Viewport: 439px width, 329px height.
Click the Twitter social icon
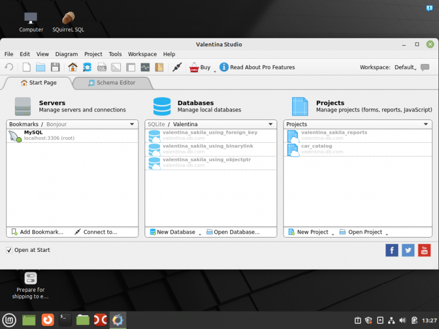click(408, 250)
